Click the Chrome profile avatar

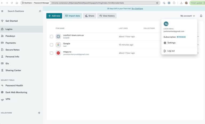[186, 3]
